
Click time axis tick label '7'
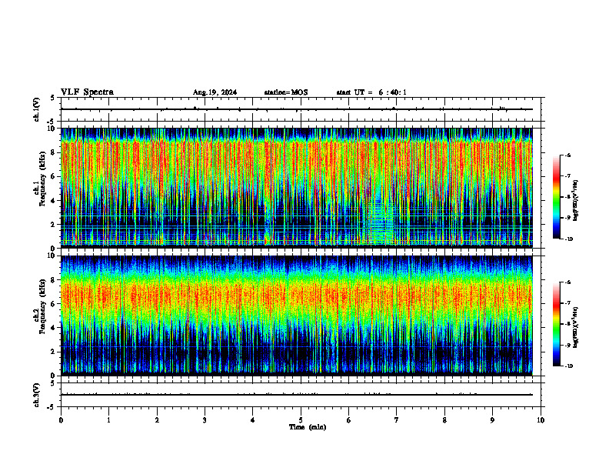pyautogui.click(x=397, y=420)
